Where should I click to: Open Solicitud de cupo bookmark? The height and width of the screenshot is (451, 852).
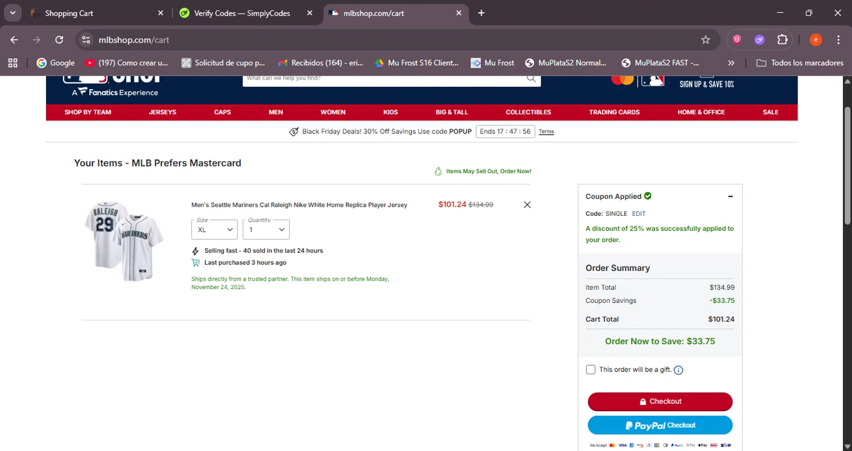point(223,63)
